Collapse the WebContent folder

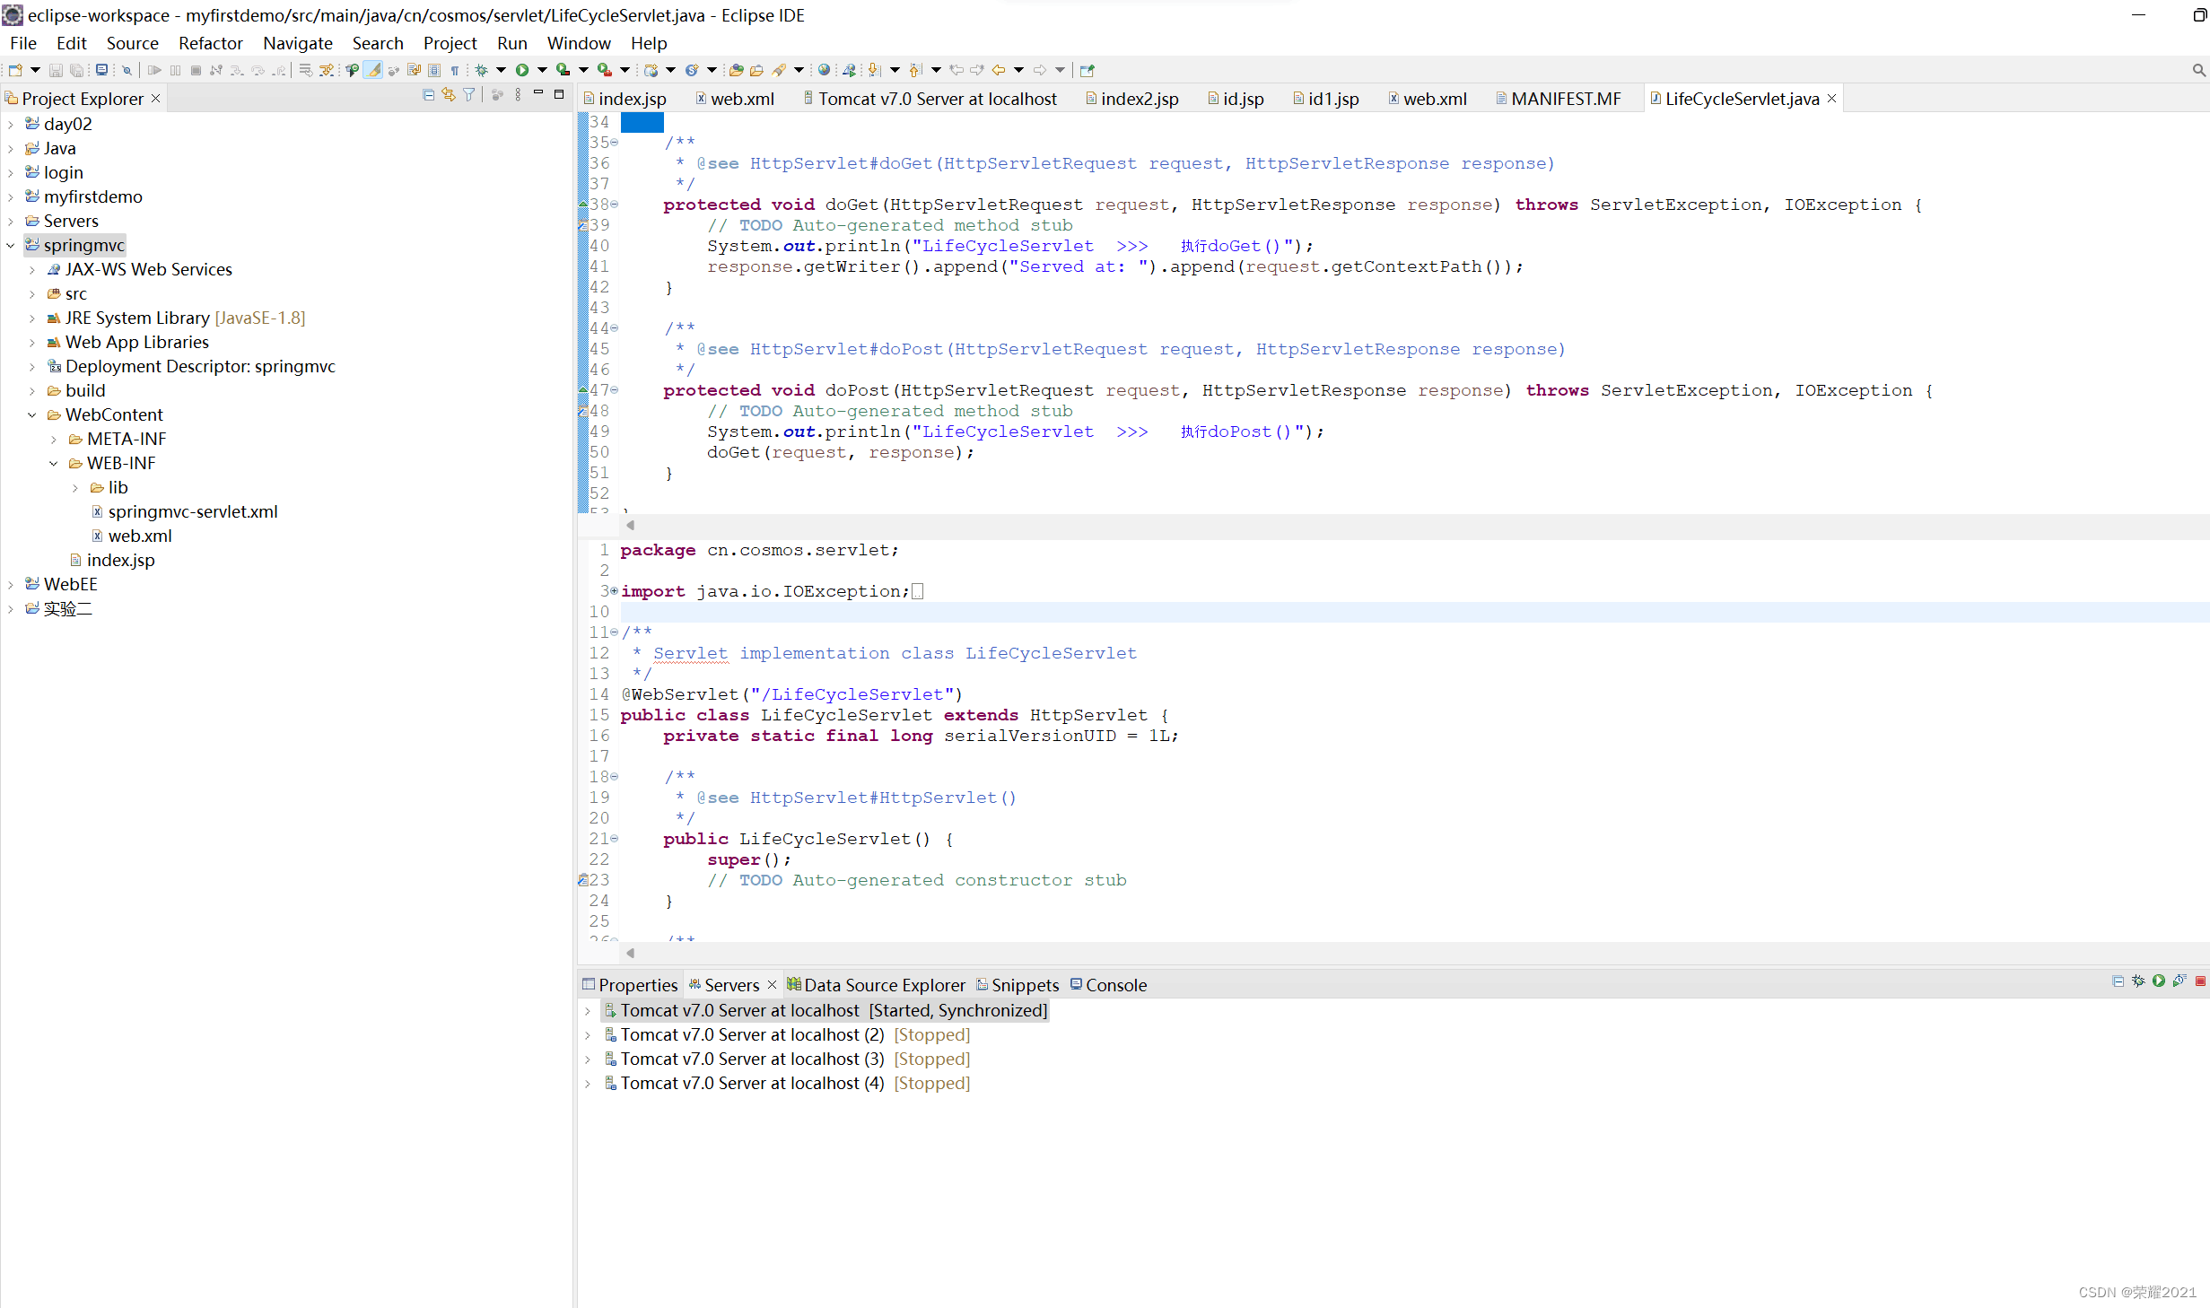point(32,414)
